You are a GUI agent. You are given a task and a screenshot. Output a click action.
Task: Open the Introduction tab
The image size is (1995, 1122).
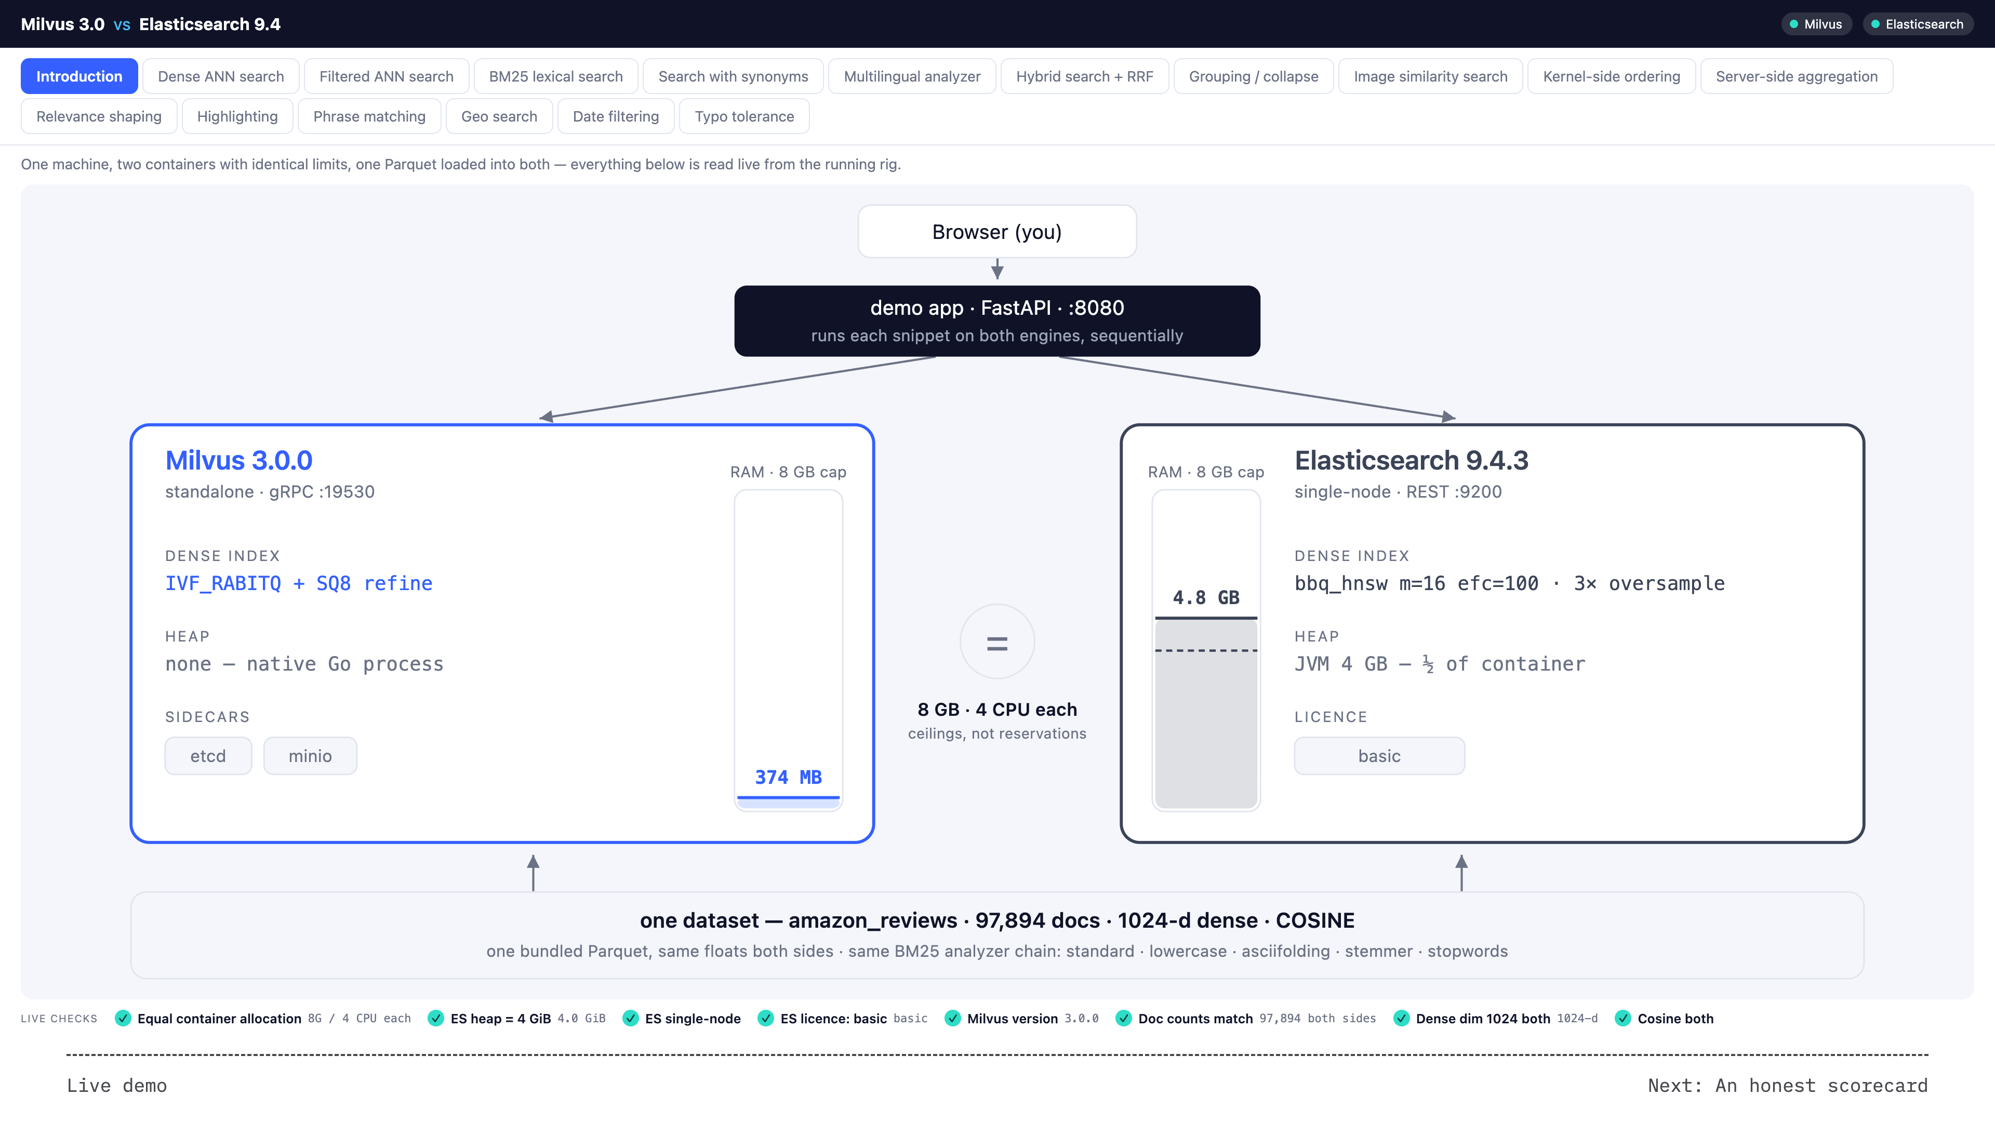click(x=79, y=76)
